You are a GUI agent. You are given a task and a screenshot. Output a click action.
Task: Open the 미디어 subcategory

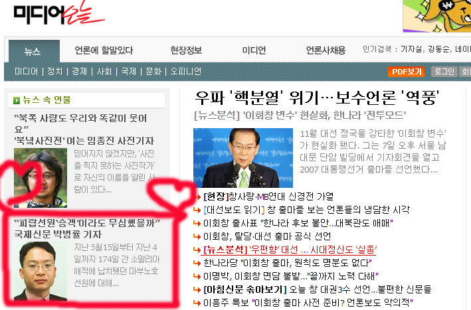26,72
